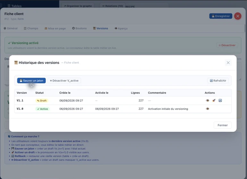Select the Versions tab
Screen dimensions: 247x179
coord(100,28)
